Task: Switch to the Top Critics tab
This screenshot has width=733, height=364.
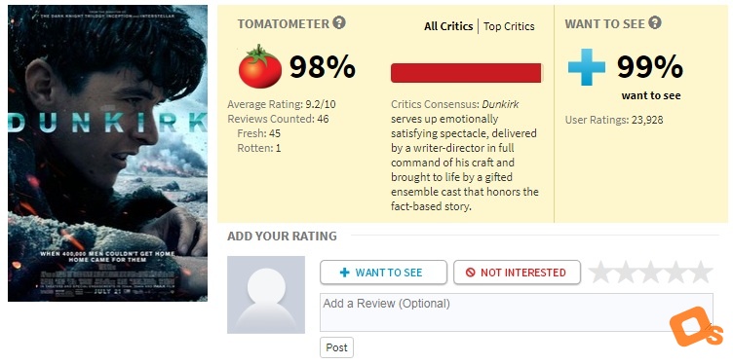Action: [x=509, y=26]
